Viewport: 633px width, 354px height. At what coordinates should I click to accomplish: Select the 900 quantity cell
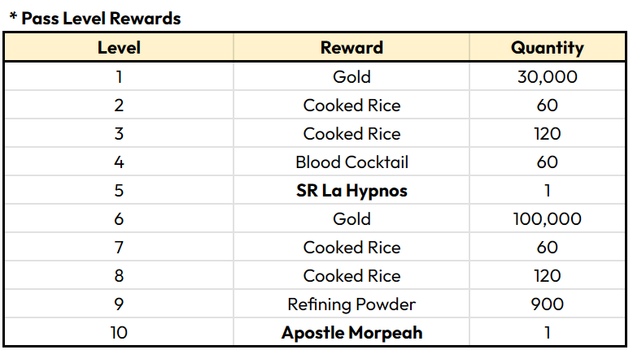(x=547, y=304)
